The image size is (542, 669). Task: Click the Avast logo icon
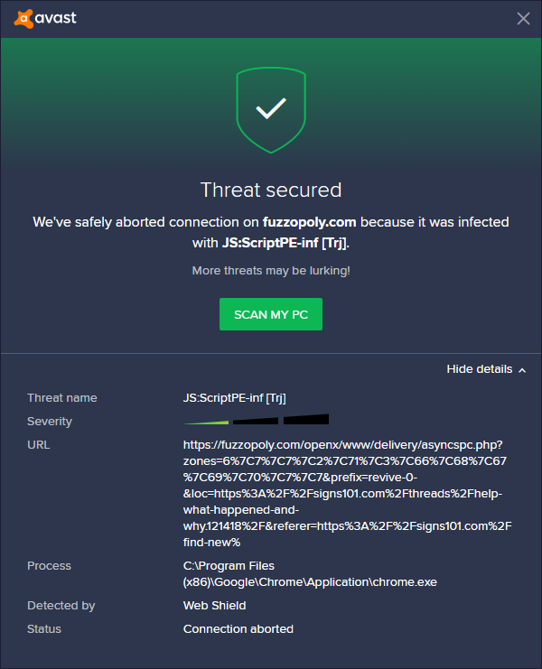pyautogui.click(x=22, y=18)
